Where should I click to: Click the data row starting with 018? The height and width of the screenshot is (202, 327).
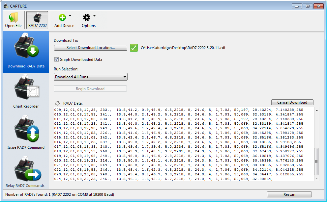coord(179,151)
